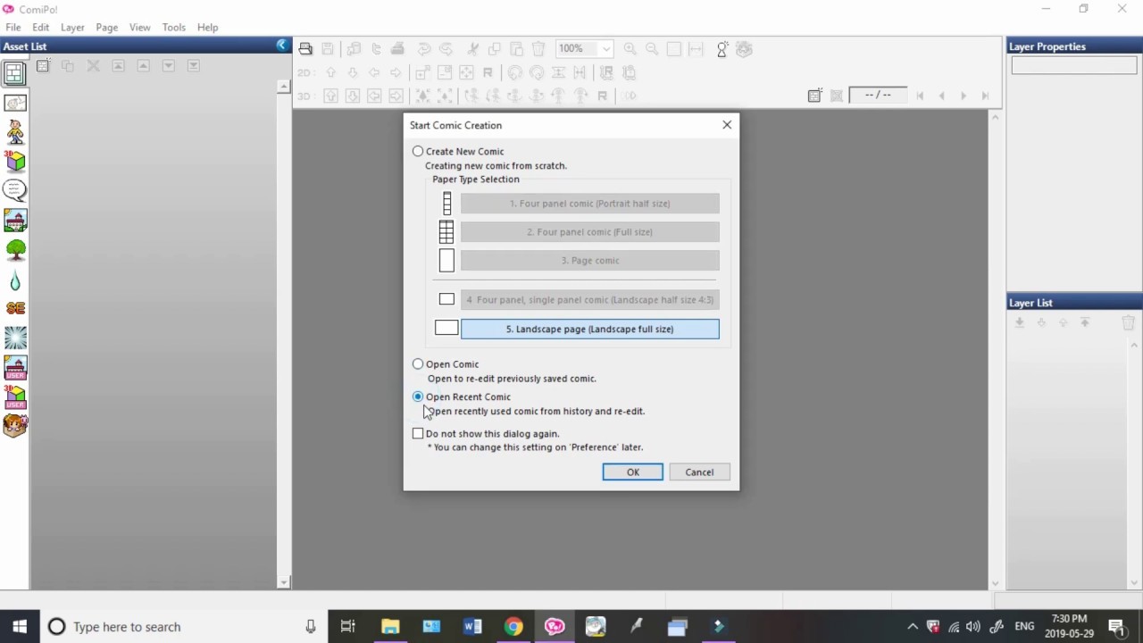Select the starburst focus lines assets
Viewport: 1143px width, 643px height.
click(x=15, y=338)
